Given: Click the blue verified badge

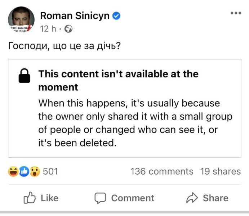Looking at the screenshot, I should coord(117,15).
